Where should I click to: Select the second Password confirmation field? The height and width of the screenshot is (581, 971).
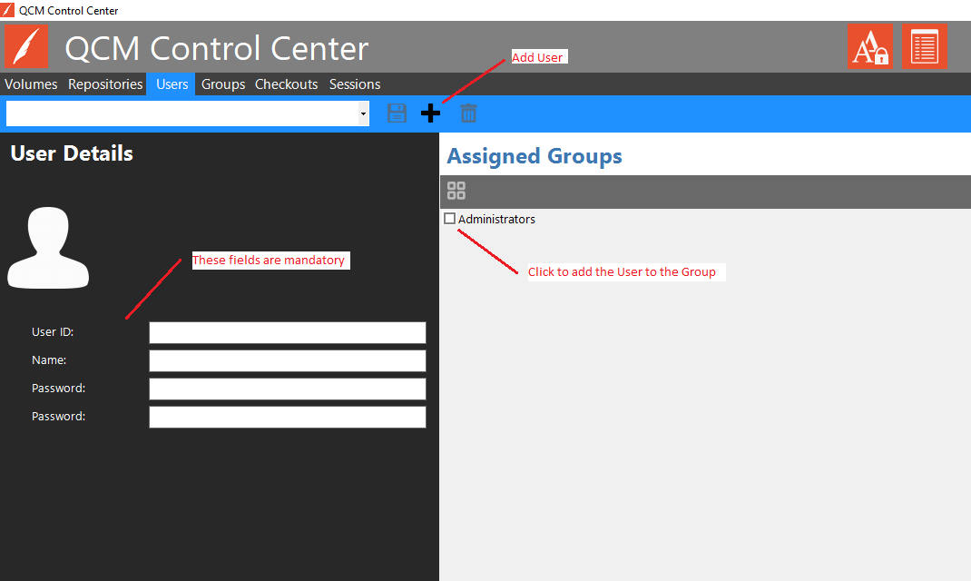coord(287,417)
